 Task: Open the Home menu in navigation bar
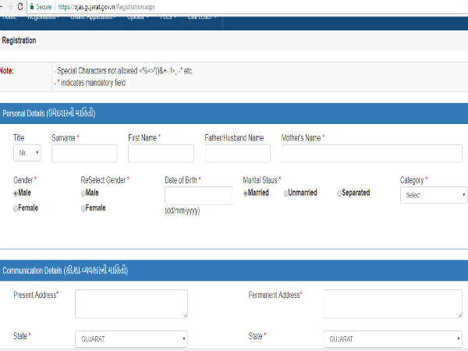9,16
